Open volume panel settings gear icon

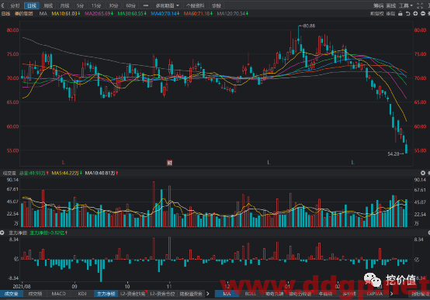tap(423, 173)
